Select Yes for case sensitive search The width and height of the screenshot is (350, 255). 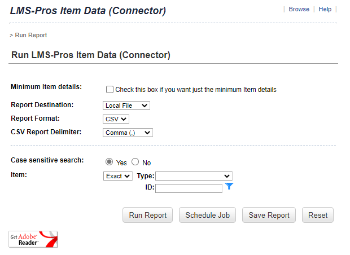[x=110, y=162]
